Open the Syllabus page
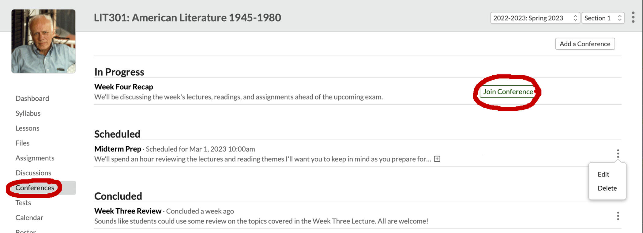 [x=28, y=113]
